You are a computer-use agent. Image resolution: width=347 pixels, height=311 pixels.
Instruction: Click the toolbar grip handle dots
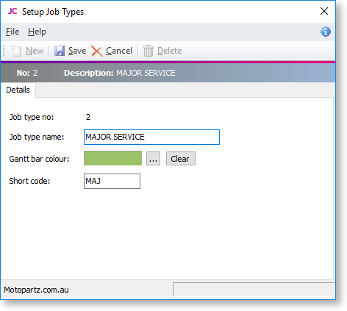4,51
